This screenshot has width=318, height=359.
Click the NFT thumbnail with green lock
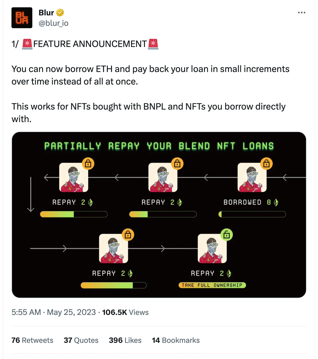pyautogui.click(x=212, y=248)
